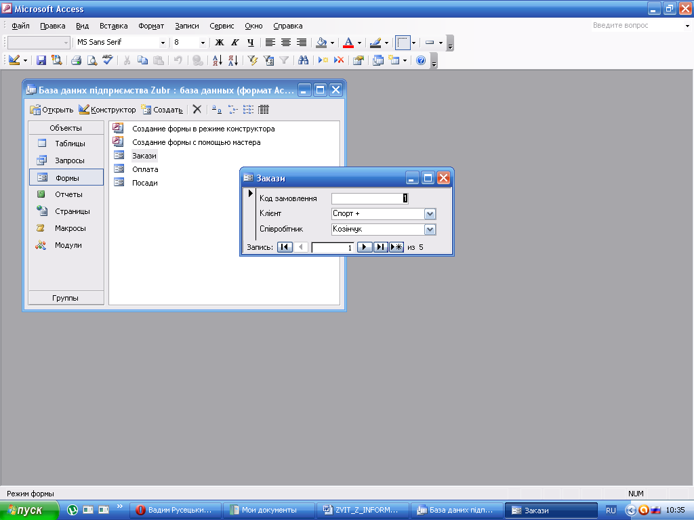Apply font color red A swatch
Screen dimensions: 694x520
[x=348, y=43]
